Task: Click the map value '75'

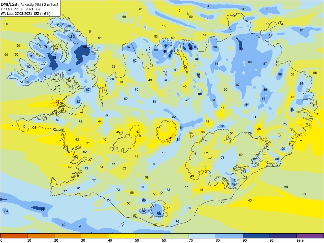Action: tap(285, 124)
